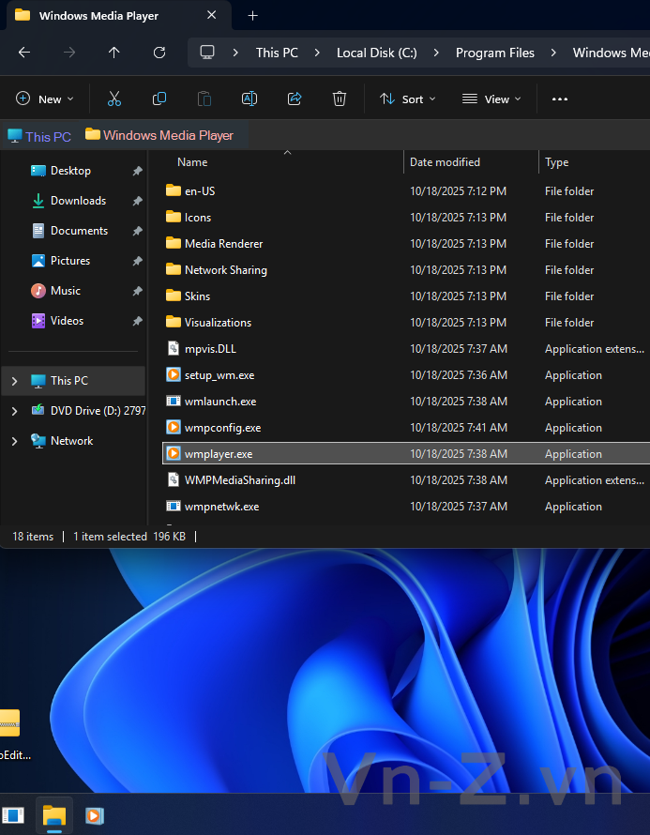This screenshot has width=650, height=835.
Task: Open the See more ellipsis menu
Action: click(560, 99)
